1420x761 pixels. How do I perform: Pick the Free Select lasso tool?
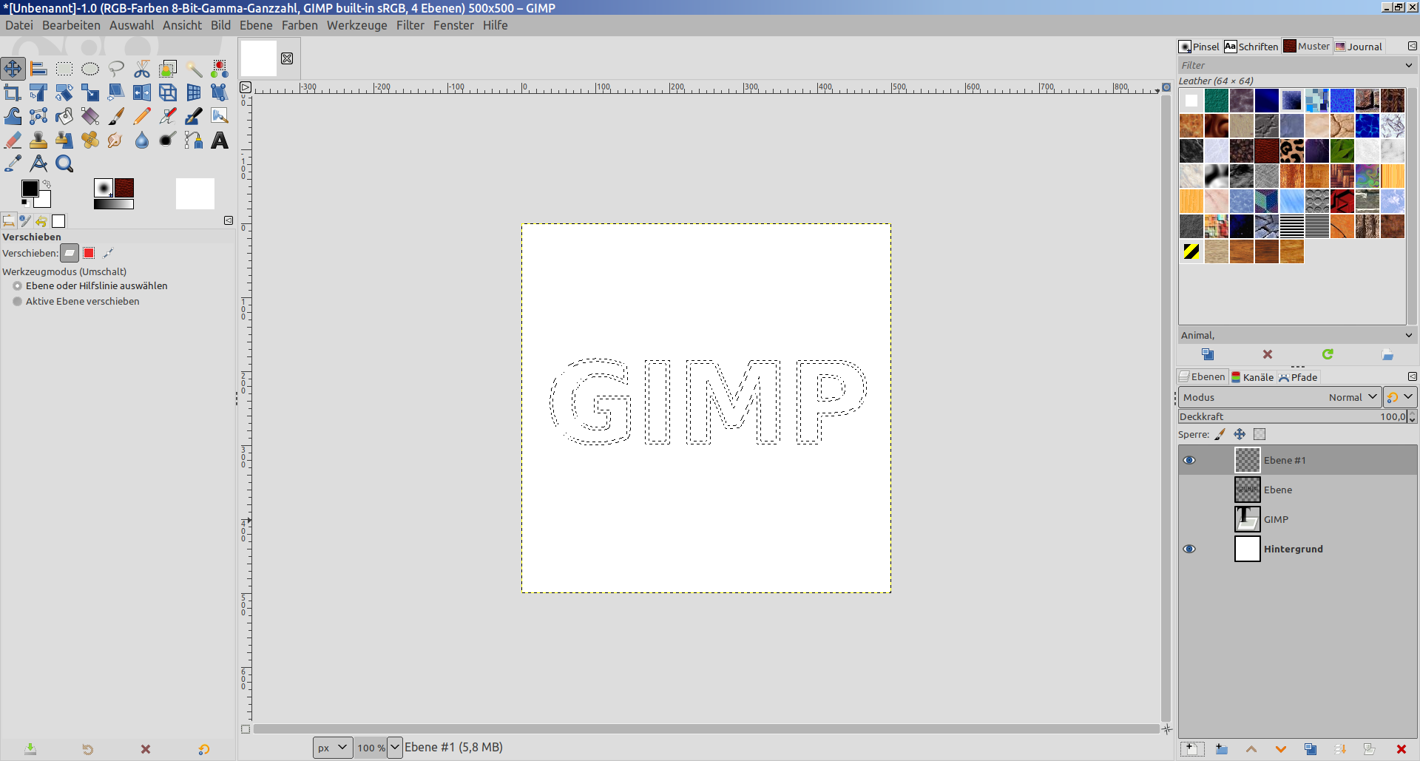coord(116,69)
